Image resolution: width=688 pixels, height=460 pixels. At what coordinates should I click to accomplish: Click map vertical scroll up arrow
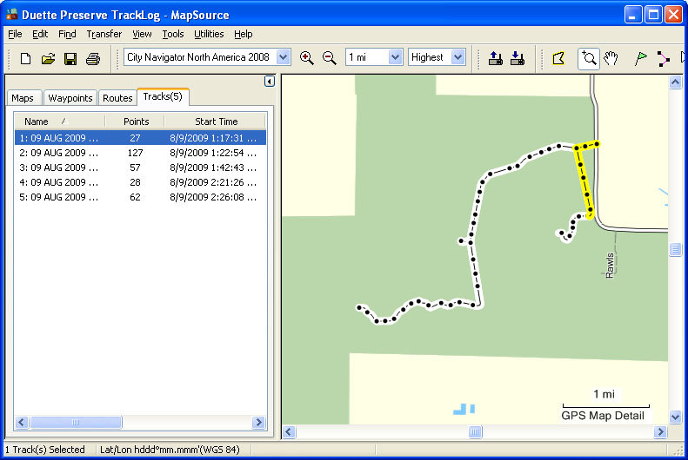(675, 82)
